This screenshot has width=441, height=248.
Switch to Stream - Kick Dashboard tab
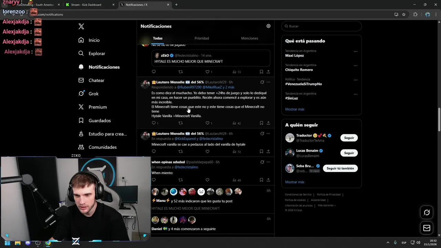click(89, 5)
